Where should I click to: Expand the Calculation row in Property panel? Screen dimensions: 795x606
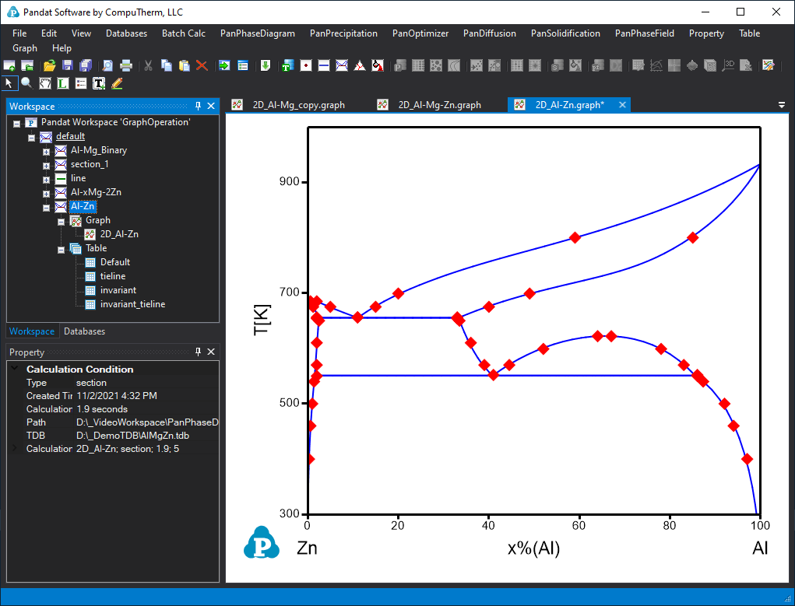click(15, 449)
